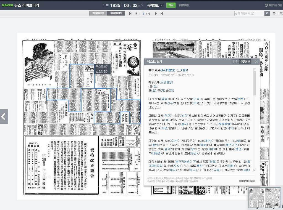Switch to the 정기발행(조간) edition tab

(98, 13)
